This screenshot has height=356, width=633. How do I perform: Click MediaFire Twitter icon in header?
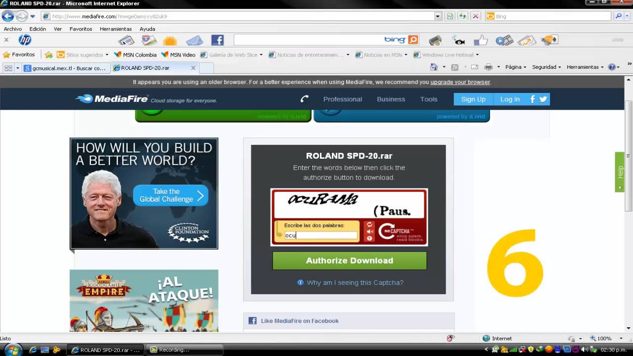click(543, 99)
